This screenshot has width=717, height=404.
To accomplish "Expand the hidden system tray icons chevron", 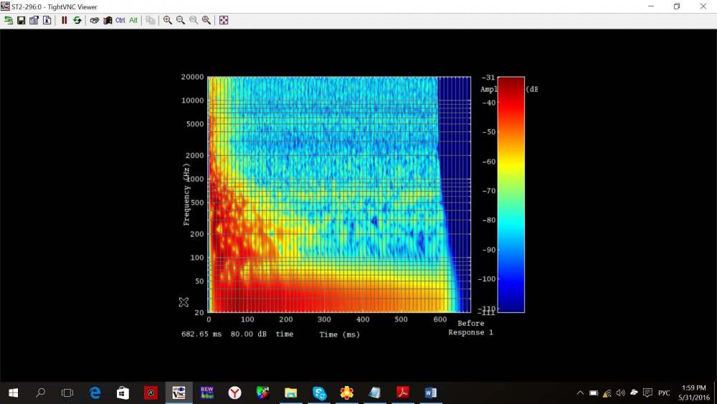I will (x=580, y=393).
